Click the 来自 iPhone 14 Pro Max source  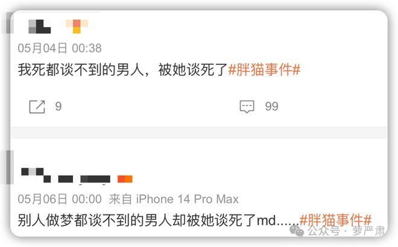tap(174, 199)
